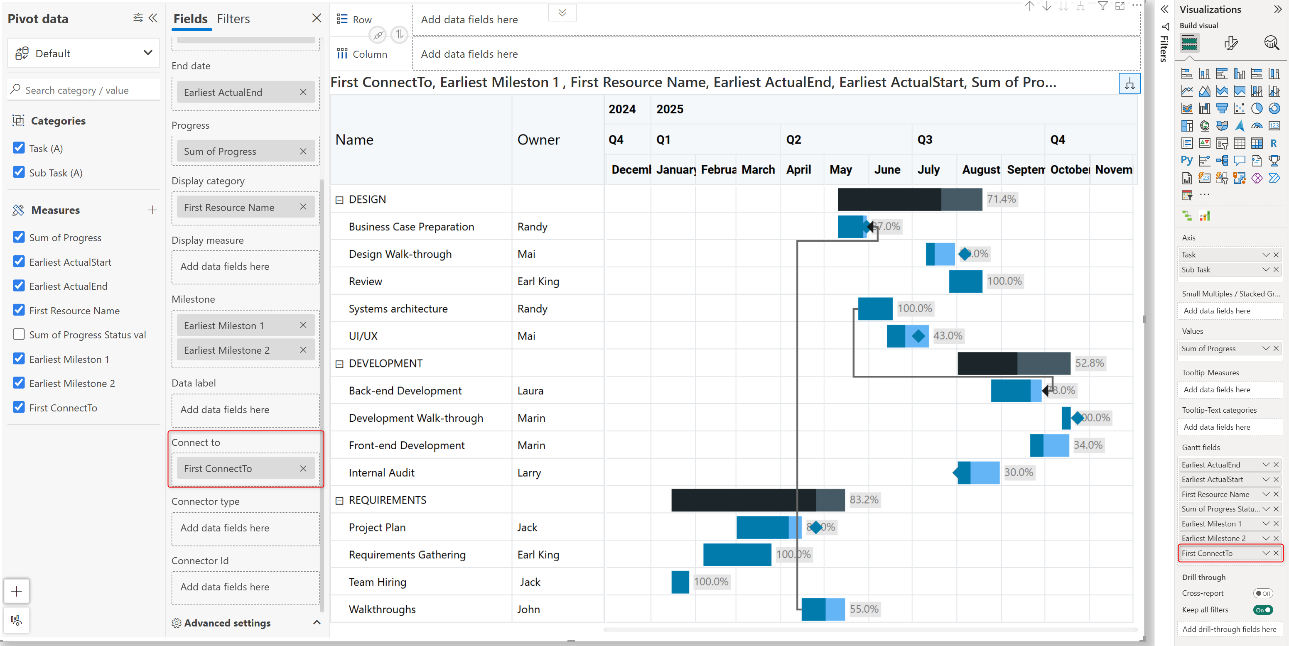
Task: Click the export download icon above chart
Action: coord(1129,83)
